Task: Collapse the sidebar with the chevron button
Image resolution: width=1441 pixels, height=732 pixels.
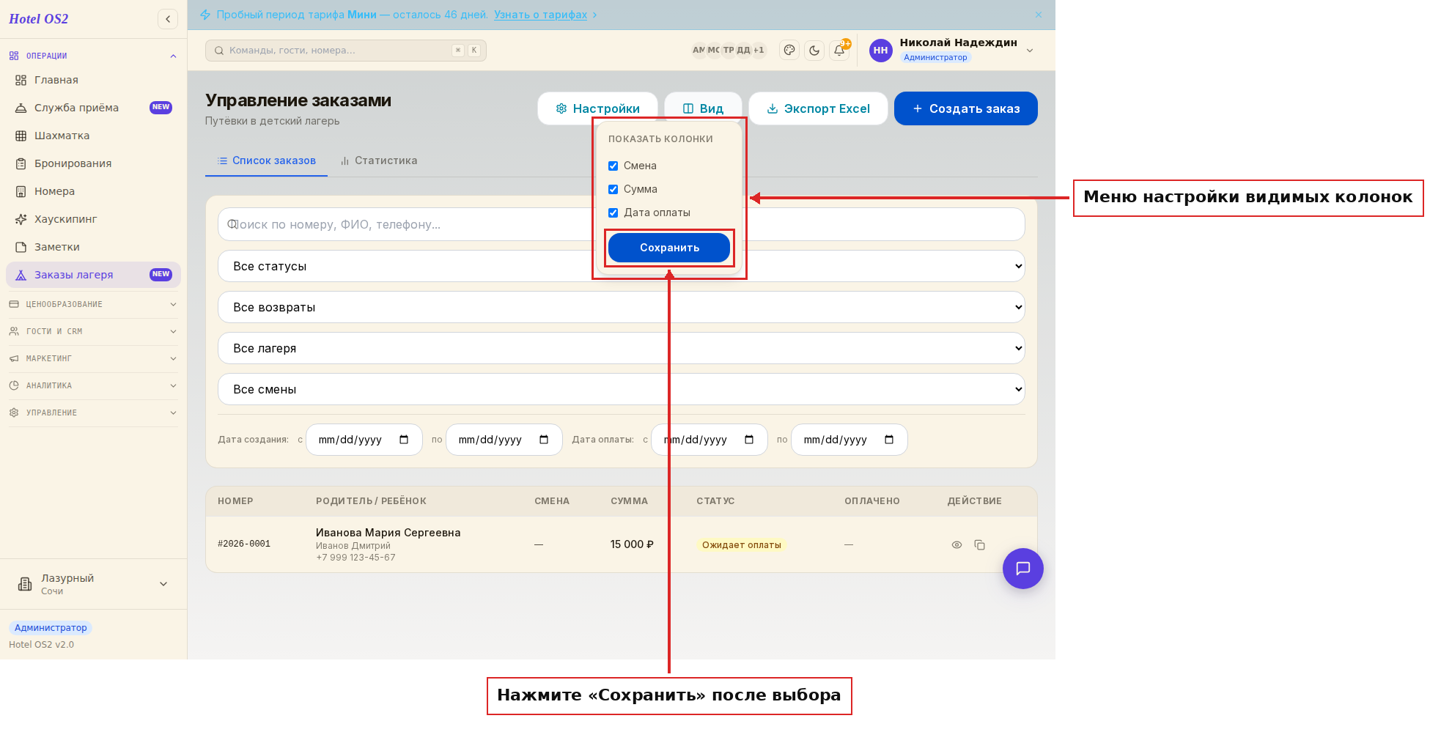Action: [168, 19]
